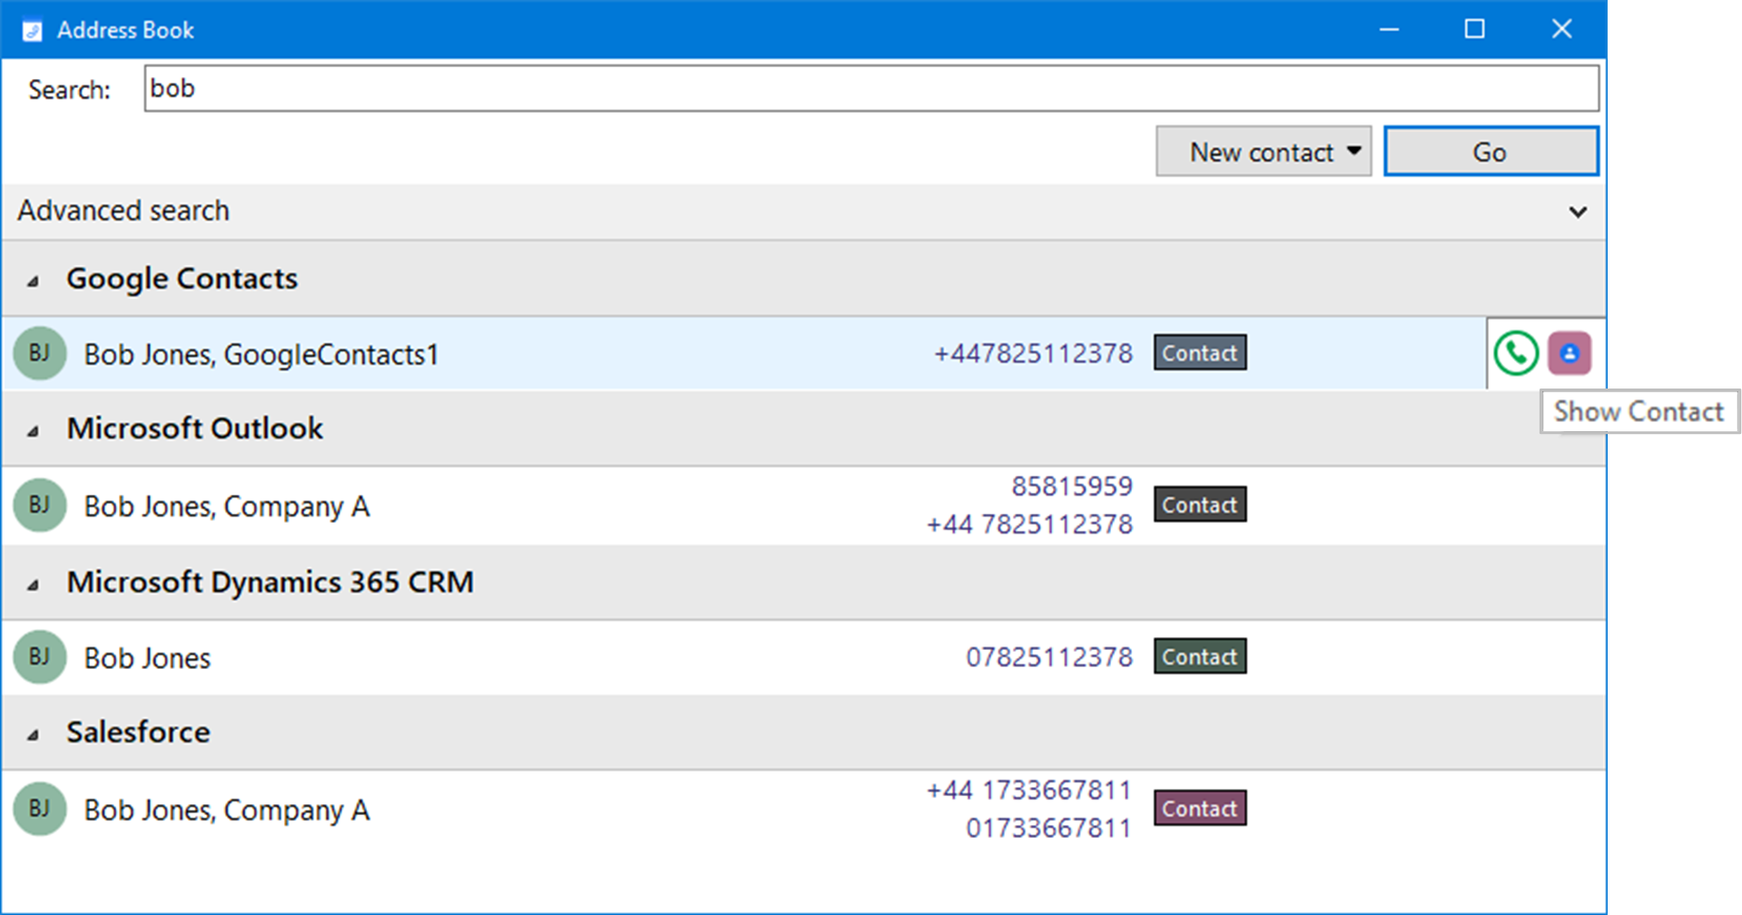Click the Salesforce header text
1742x915 pixels.
point(138,731)
